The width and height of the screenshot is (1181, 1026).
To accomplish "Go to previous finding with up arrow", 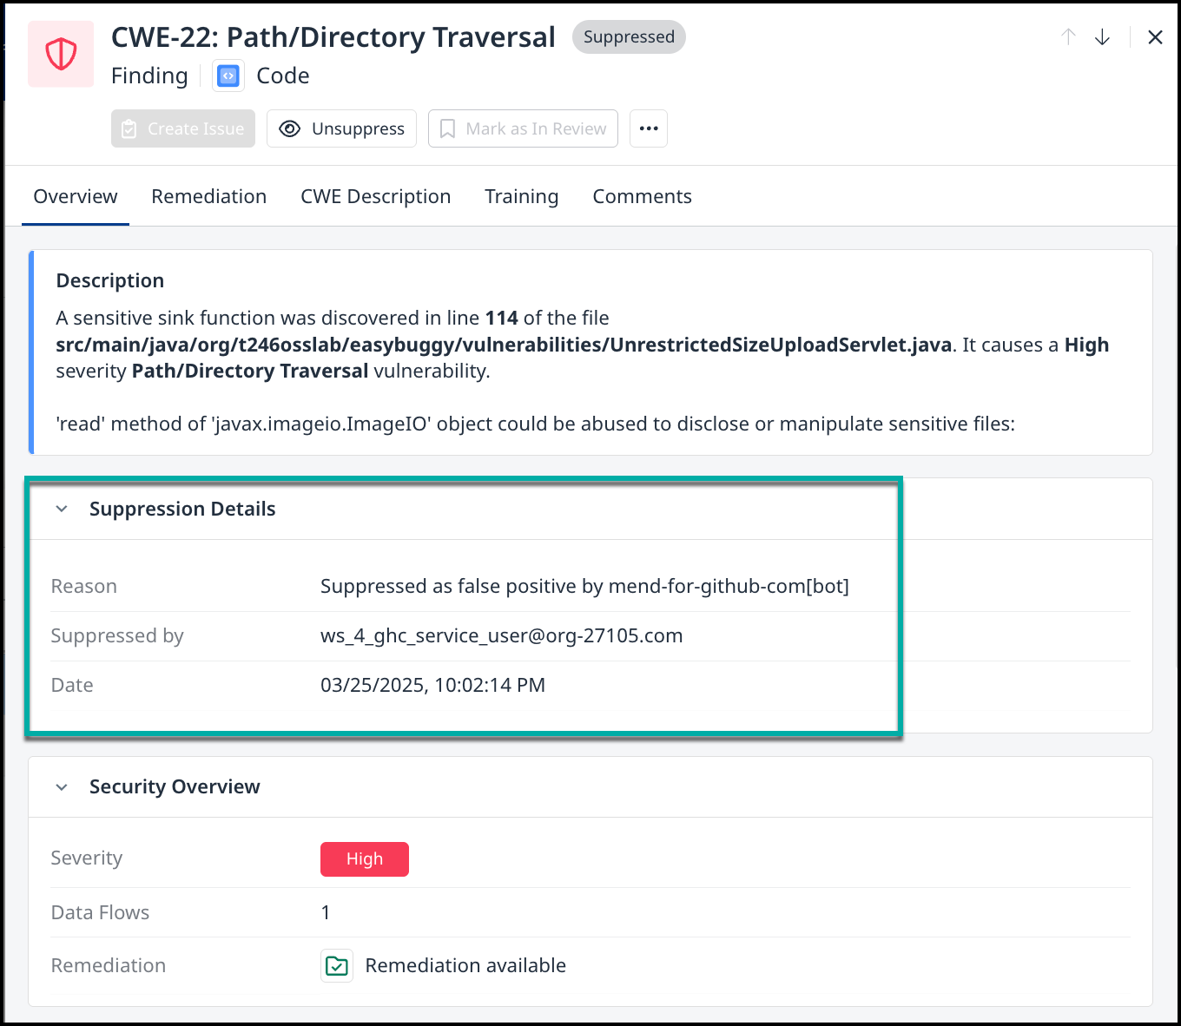I will click(x=1068, y=36).
